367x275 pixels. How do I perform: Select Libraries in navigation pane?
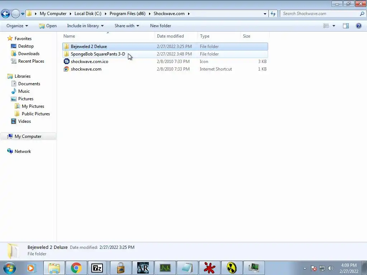[23, 76]
